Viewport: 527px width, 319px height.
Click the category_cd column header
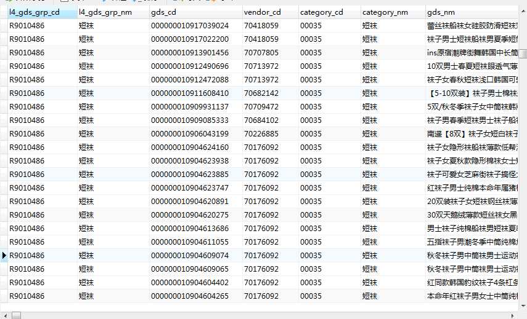click(x=329, y=12)
